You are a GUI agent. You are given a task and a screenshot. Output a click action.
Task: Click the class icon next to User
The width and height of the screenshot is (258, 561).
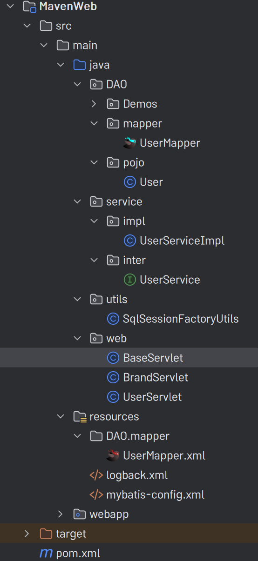pyautogui.click(x=129, y=182)
